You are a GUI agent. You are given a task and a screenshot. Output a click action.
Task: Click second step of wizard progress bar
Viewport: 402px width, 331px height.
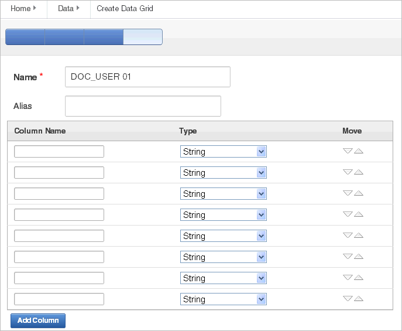(x=64, y=37)
